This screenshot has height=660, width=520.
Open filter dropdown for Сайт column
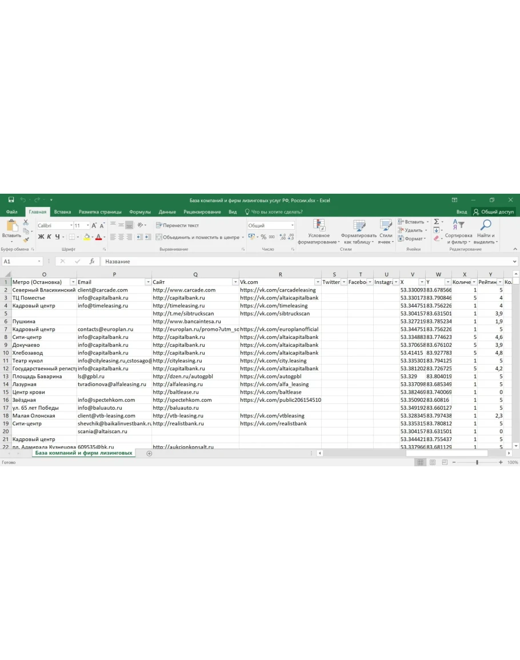235,282
